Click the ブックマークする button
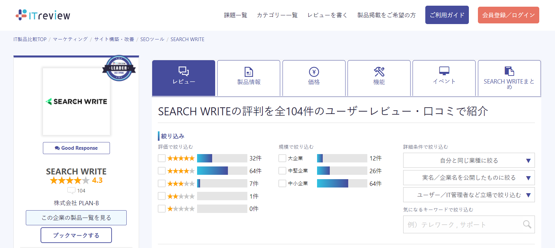555x248 pixels. [x=76, y=235]
